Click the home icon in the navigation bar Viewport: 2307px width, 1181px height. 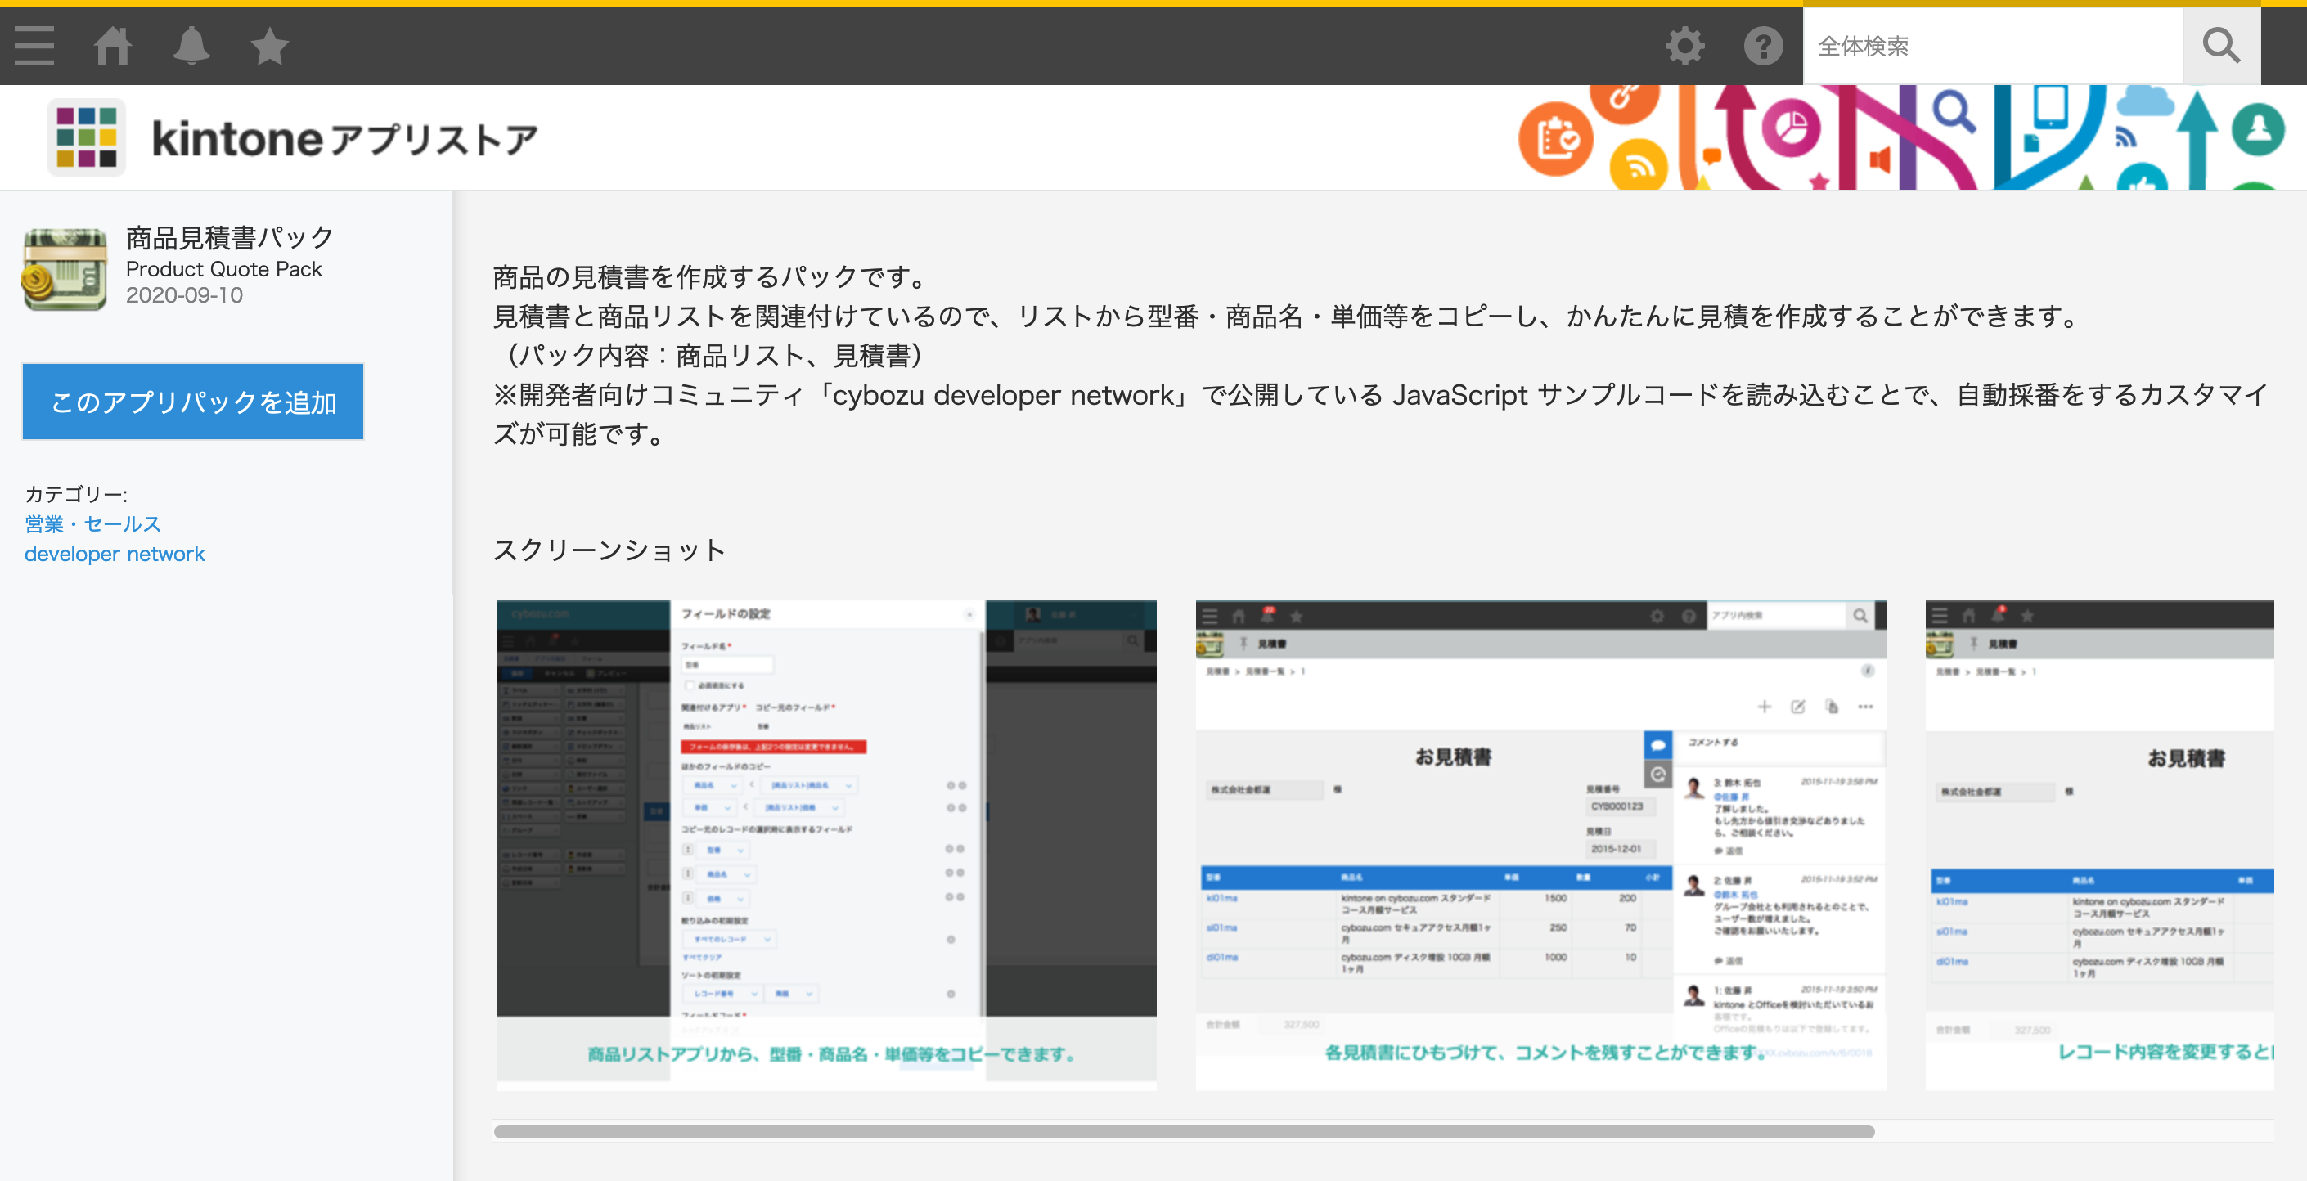pyautogui.click(x=113, y=46)
